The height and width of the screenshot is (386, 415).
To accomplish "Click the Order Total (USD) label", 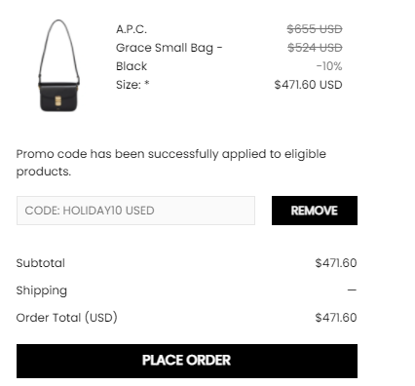I will pos(67,318).
